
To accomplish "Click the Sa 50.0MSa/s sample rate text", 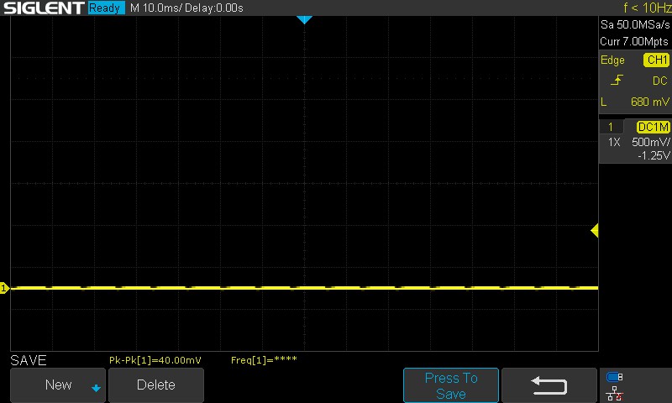I will 635,25.
